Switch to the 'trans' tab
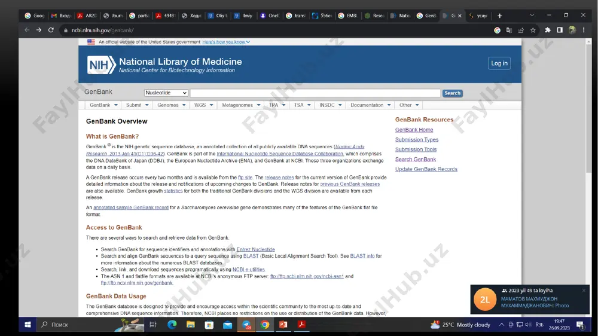598x336 pixels. coord(296,16)
